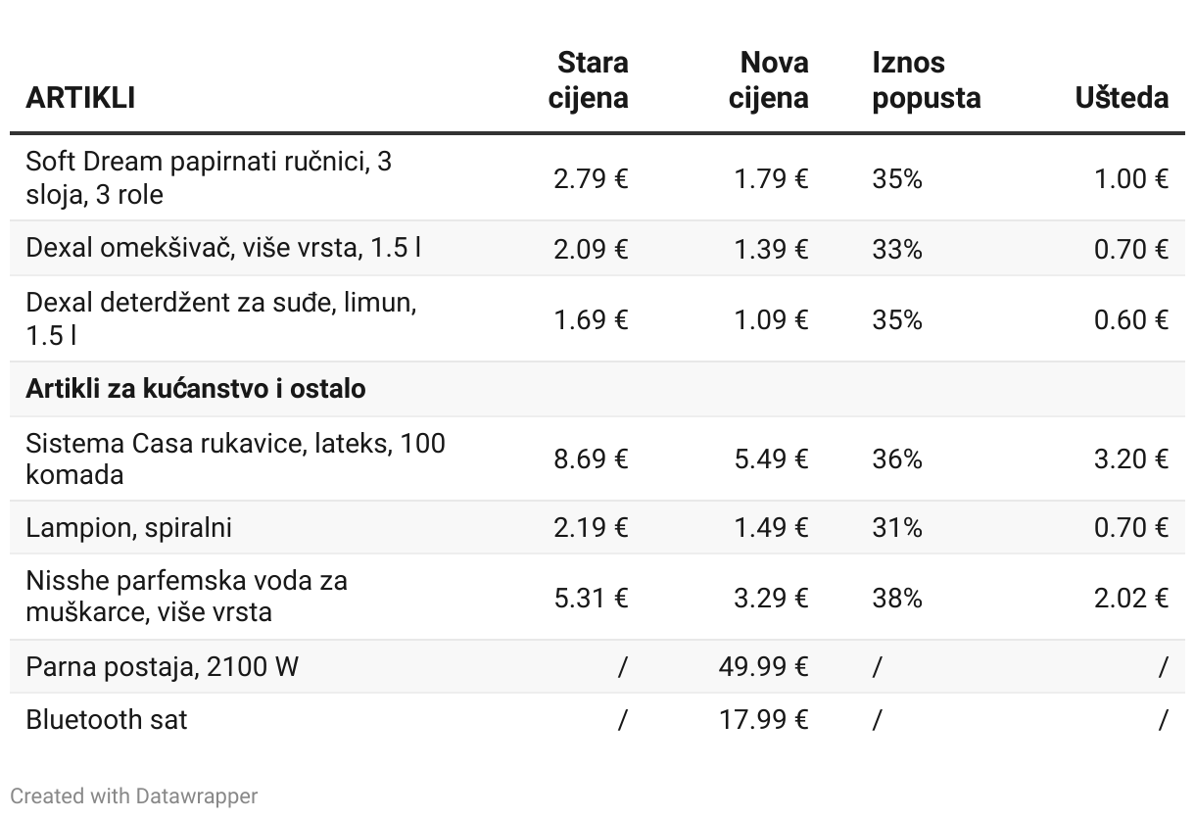Image resolution: width=1195 pixels, height=819 pixels.
Task: Click the Dexal deterdžent za suđe item
Action: click(220, 318)
